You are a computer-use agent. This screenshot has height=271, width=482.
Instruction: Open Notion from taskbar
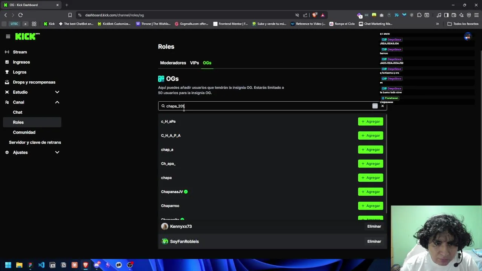point(63,265)
